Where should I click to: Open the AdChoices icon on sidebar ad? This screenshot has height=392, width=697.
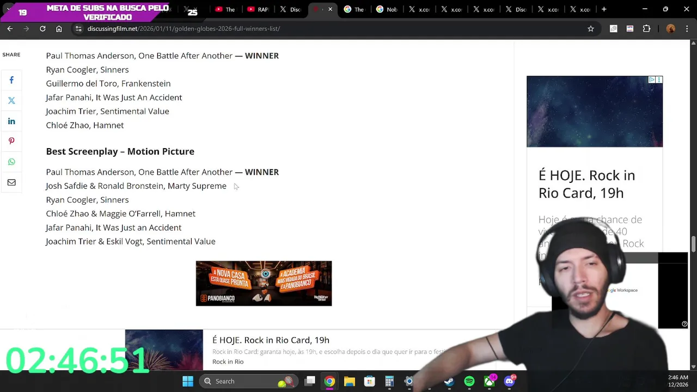point(651,80)
